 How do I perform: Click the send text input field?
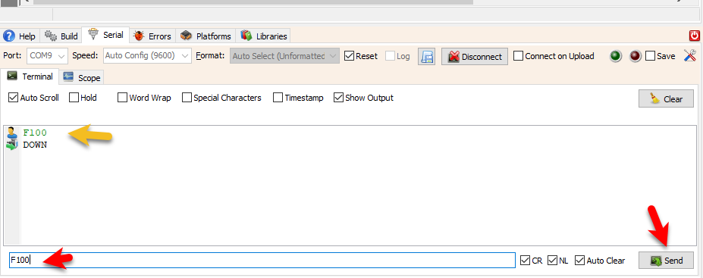click(262, 260)
